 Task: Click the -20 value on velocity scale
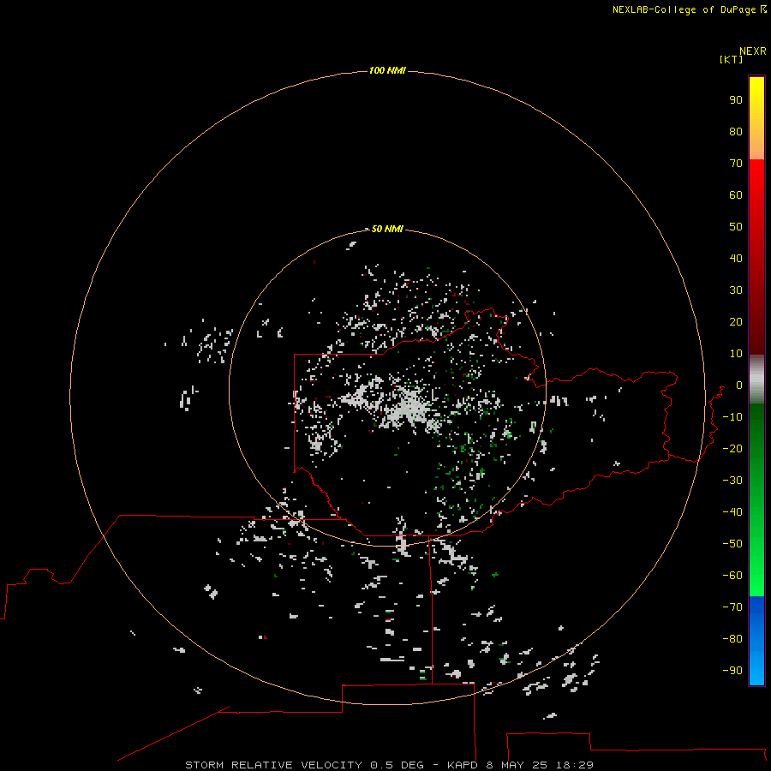pos(732,448)
